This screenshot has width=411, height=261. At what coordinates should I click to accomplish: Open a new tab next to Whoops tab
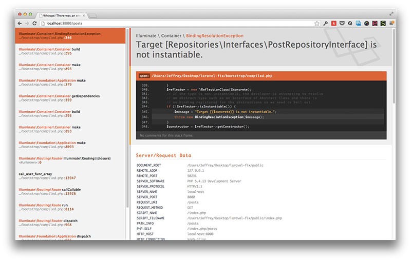92,16
